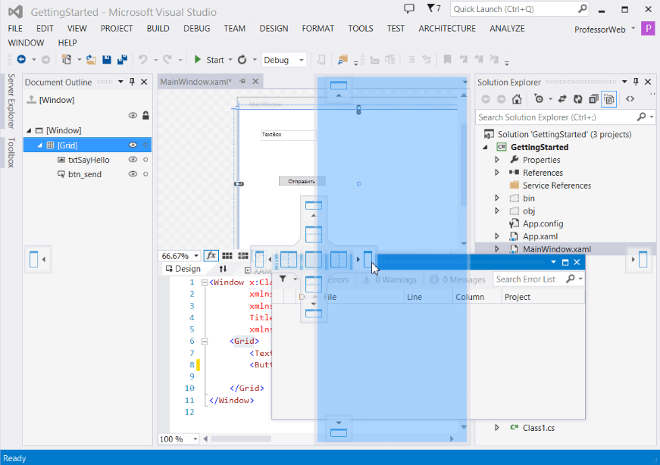660x465 pixels.
Task: Click Solution Explorer Refresh icon
Action: pyautogui.click(x=577, y=99)
